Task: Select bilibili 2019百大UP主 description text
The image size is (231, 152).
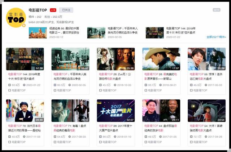Action: 51,22
